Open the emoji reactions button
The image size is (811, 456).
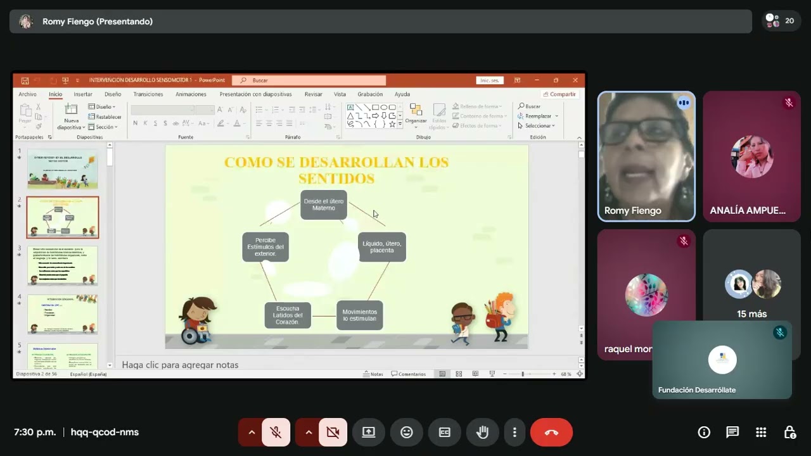(407, 432)
